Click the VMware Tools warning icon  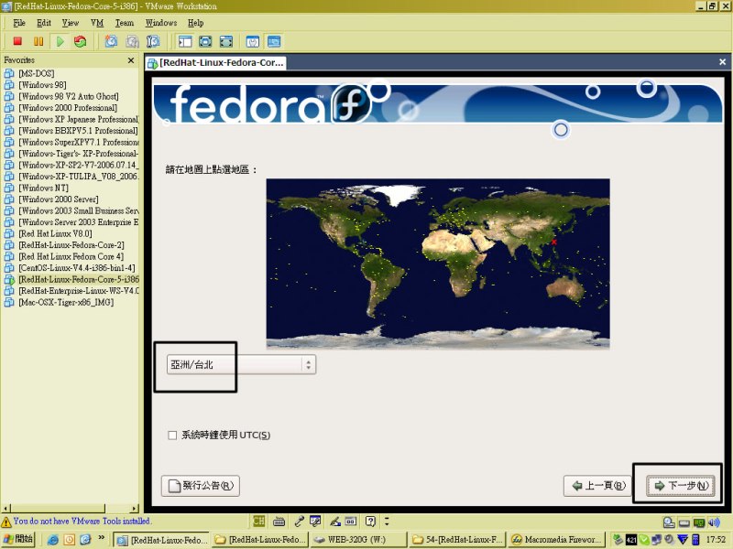click(x=6, y=522)
